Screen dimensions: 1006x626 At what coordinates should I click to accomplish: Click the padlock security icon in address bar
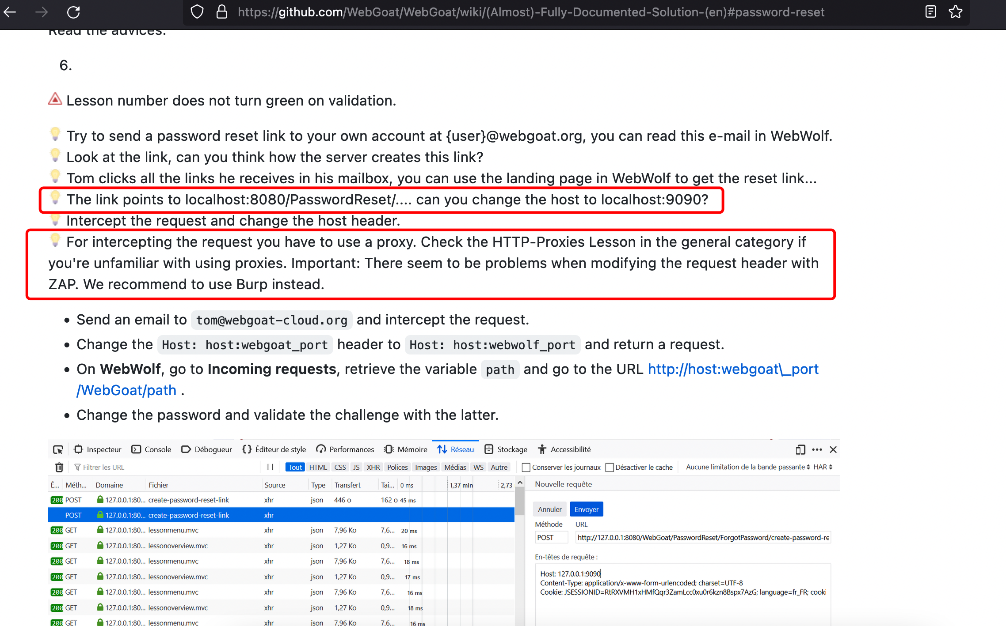tap(221, 12)
